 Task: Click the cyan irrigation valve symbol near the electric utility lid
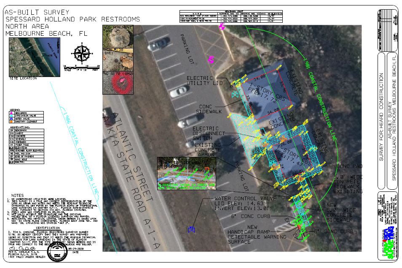(x=235, y=95)
